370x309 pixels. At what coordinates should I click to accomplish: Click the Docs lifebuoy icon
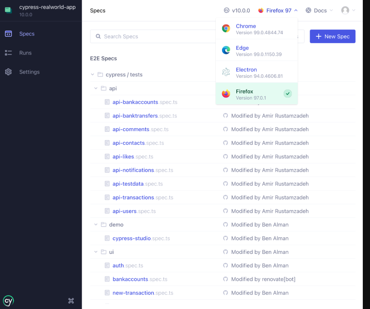pos(308,10)
